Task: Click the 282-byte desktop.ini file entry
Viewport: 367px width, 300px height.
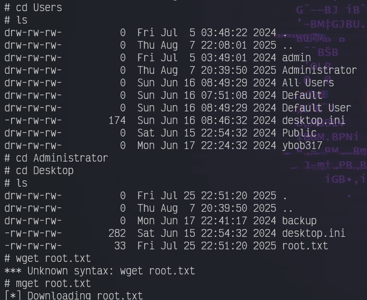Action: (175, 233)
